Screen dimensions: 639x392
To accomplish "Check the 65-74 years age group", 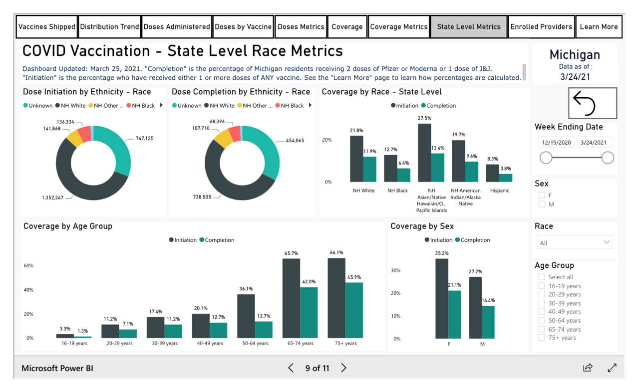I will click(x=541, y=329).
